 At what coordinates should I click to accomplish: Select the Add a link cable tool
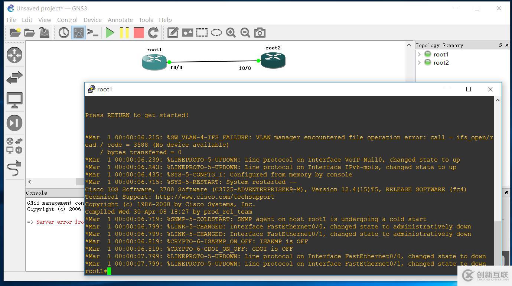click(x=14, y=168)
